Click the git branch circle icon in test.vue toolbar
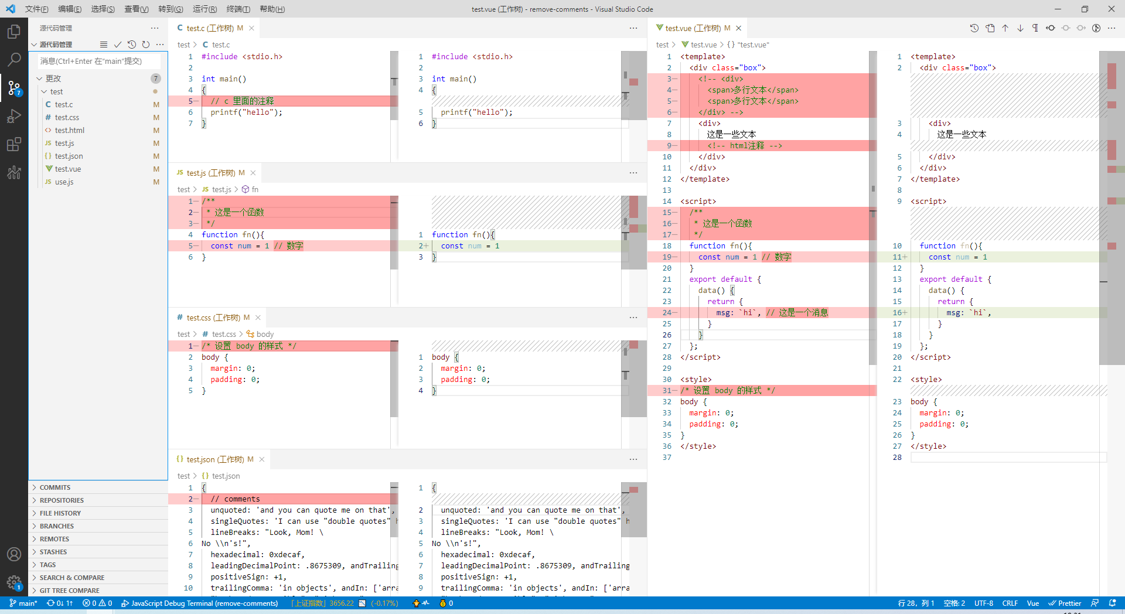Viewport: 1125px width, 614px height. tap(1096, 28)
